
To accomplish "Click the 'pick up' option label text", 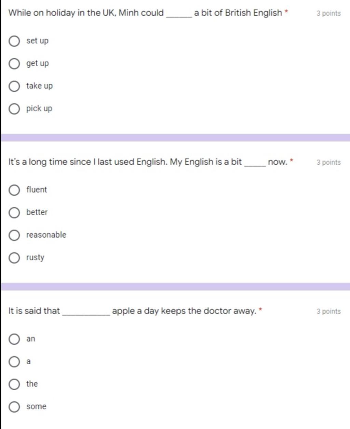I will tap(39, 109).
